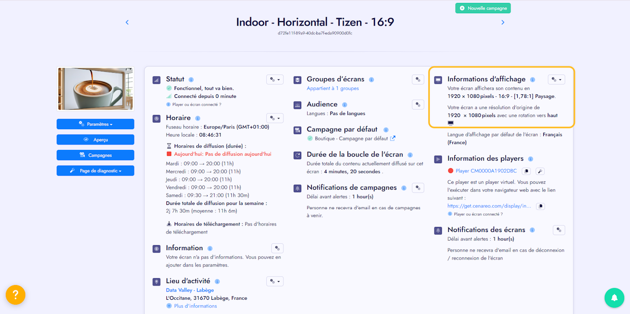The width and height of the screenshot is (630, 314).
Task: Open the Notifications des écrans settings gear
Action: click(559, 230)
